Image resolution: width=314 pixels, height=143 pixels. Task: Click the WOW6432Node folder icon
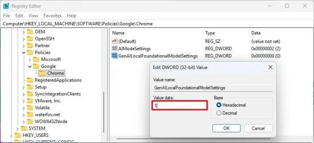30,121
